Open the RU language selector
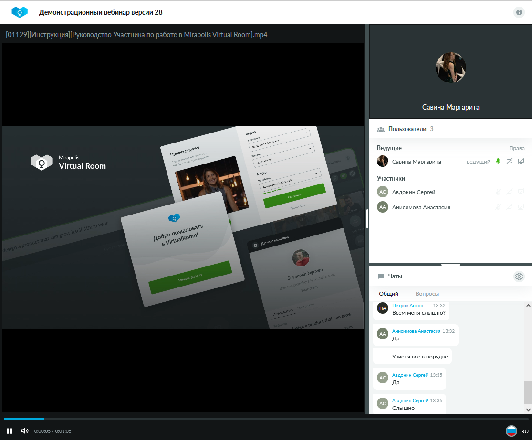Screen dimensions: 532x440 [524, 431]
